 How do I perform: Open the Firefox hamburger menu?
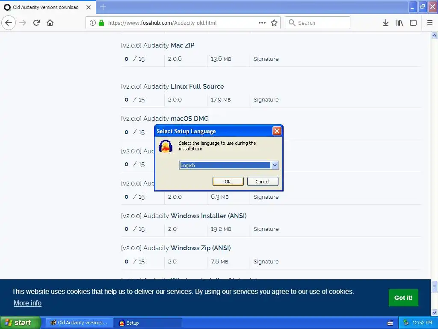tap(430, 23)
